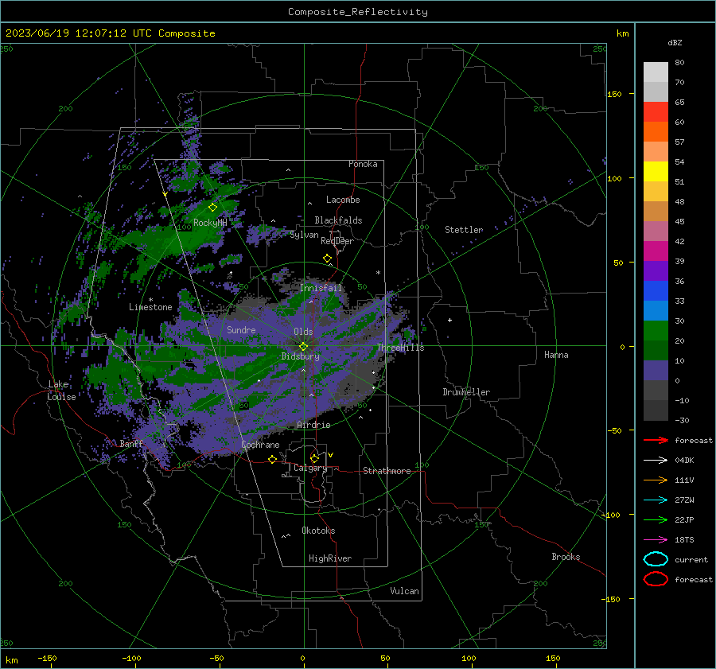Select the dark green 20-10 dBZ swatch
This screenshot has width=716, height=669.
[x=656, y=350]
